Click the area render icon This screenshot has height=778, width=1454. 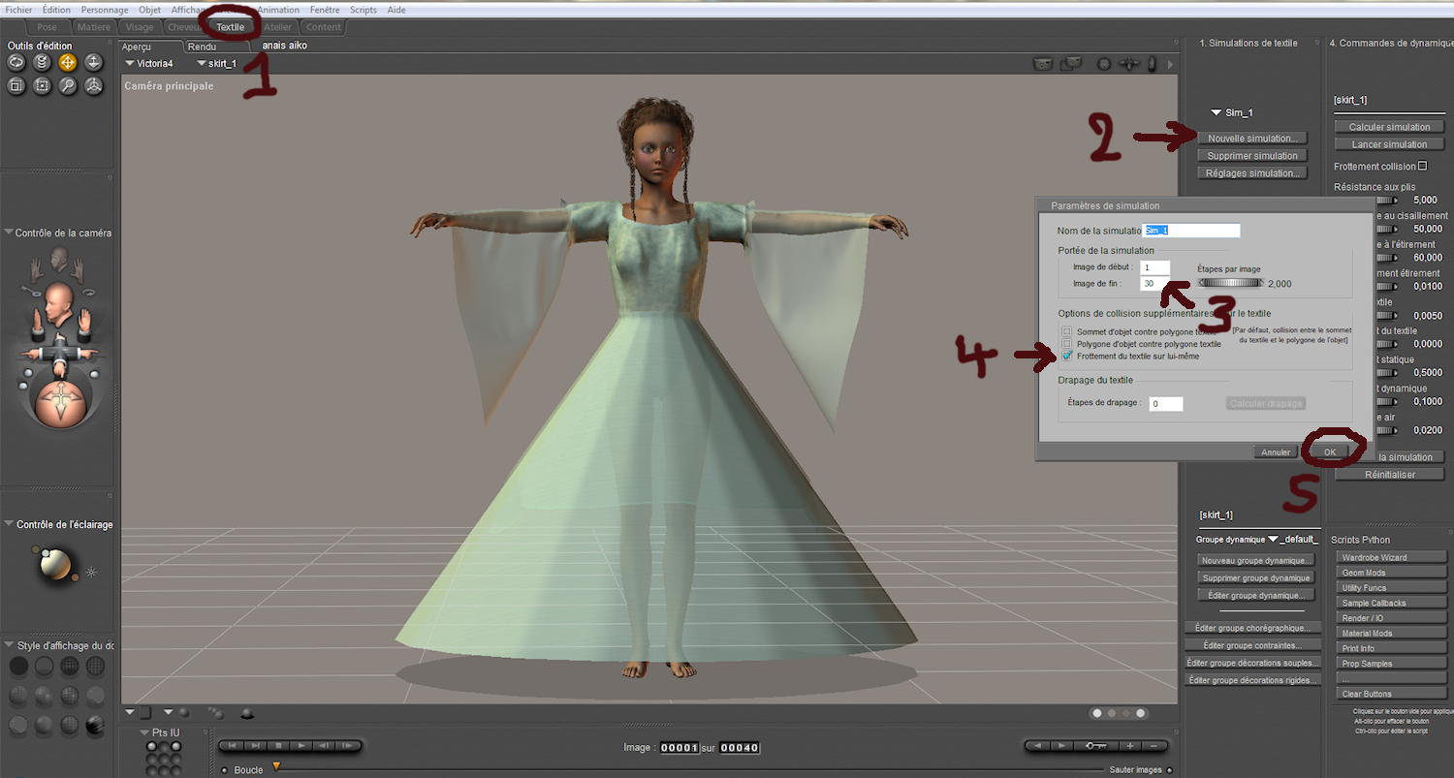pos(1071,64)
